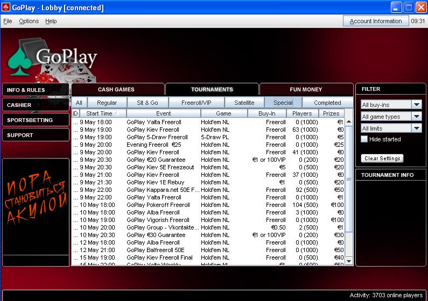
Task: Open the Help menu
Action: [x=51, y=21]
